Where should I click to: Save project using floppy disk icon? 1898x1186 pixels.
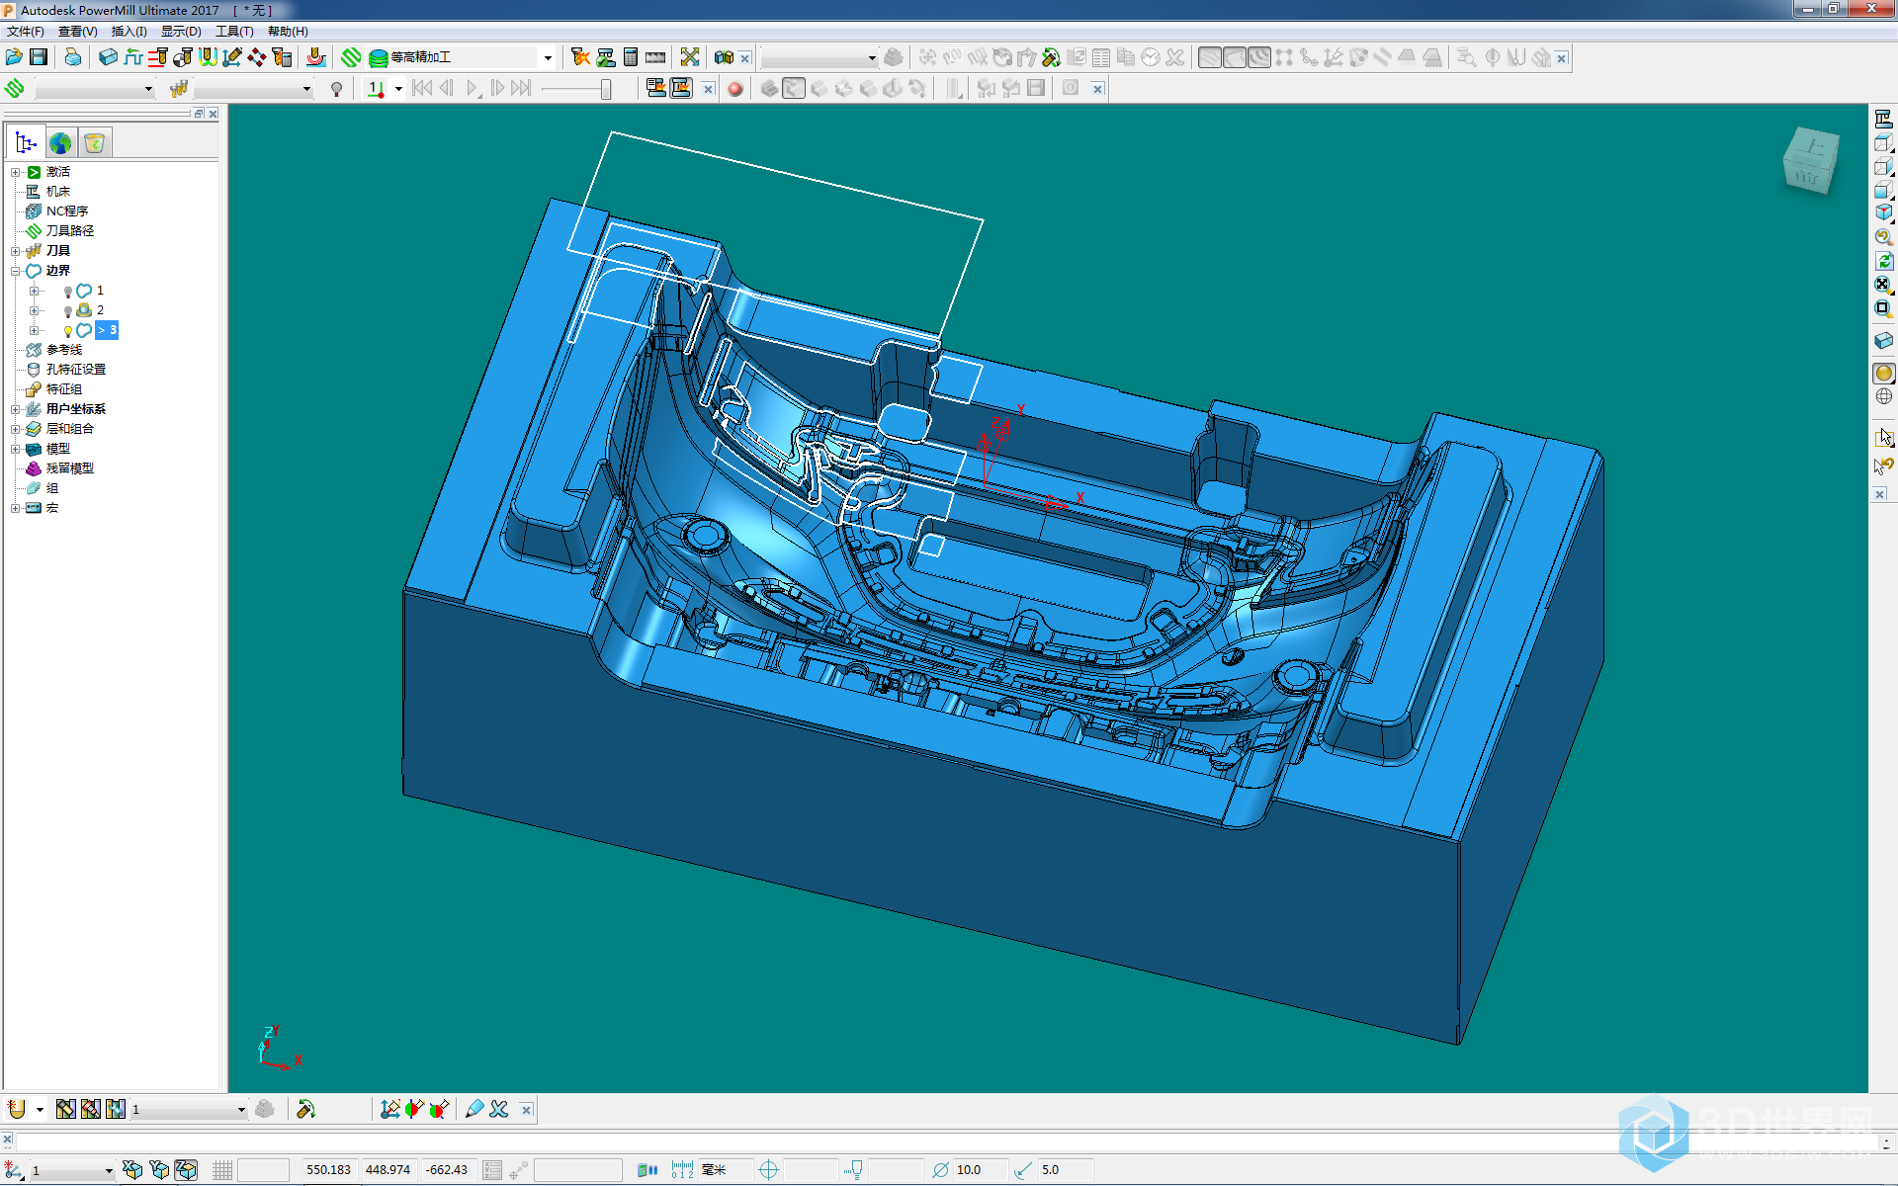39,57
